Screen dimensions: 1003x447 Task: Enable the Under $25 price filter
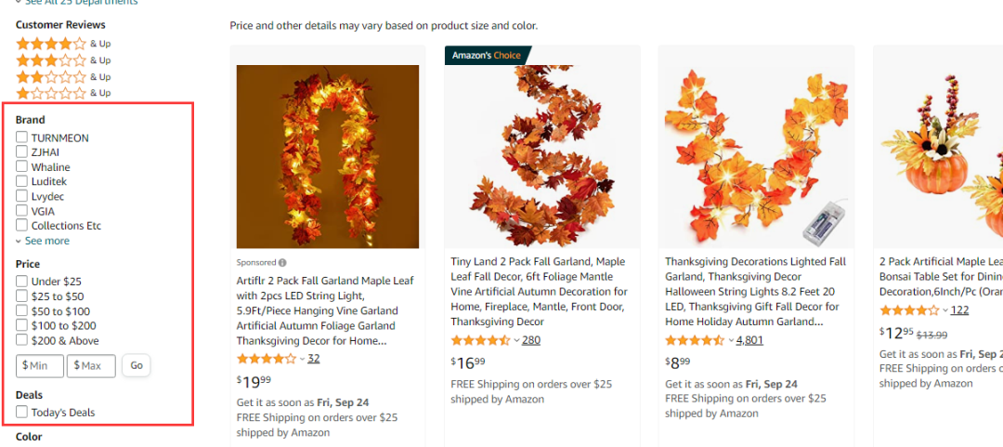pos(21,282)
